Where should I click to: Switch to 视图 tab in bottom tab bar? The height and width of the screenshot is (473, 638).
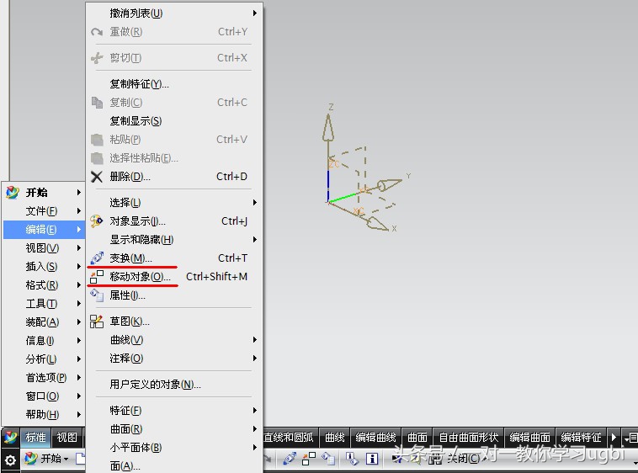pyautogui.click(x=66, y=437)
